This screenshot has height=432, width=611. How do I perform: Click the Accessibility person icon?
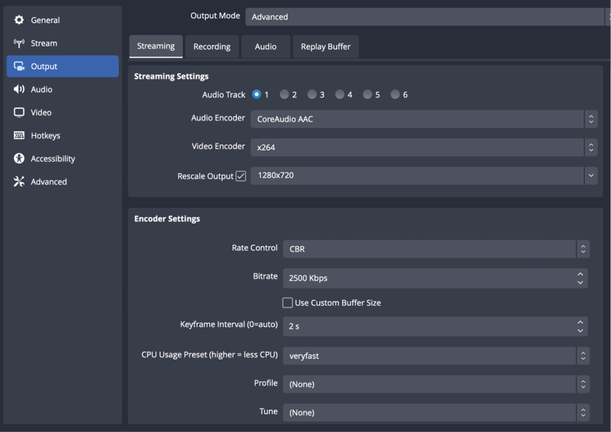19,159
